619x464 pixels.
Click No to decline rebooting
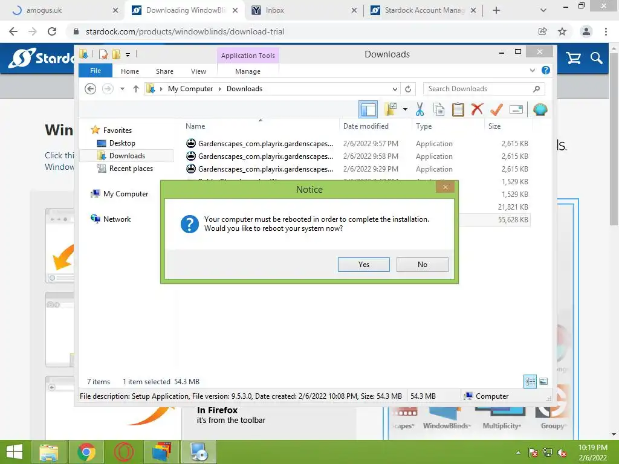[422, 265]
